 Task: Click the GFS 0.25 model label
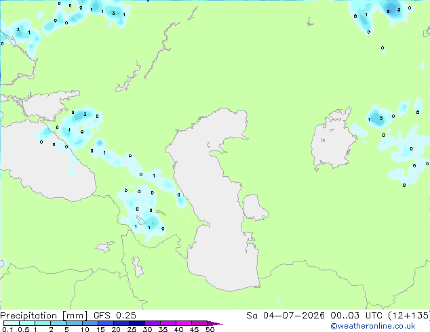coord(115,316)
